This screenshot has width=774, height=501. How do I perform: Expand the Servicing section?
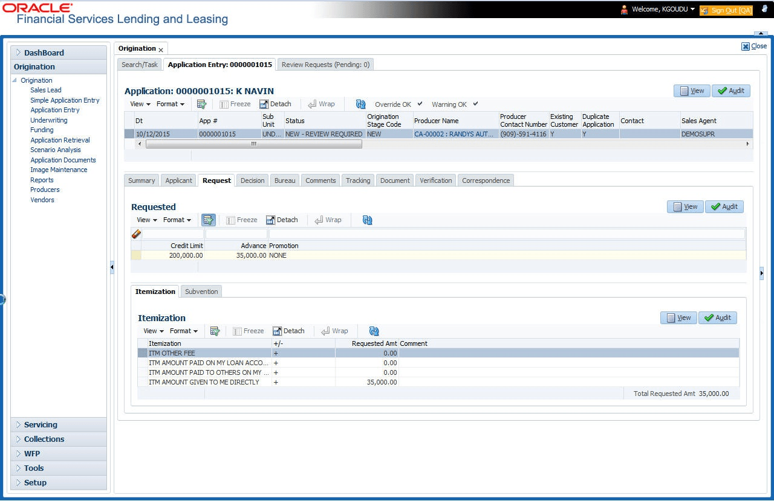point(59,425)
